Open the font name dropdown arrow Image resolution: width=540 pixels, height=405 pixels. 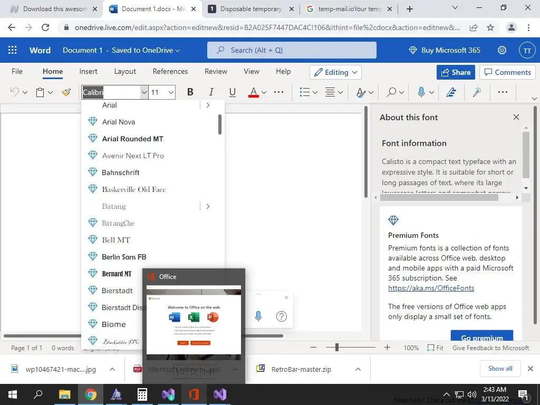coord(144,92)
